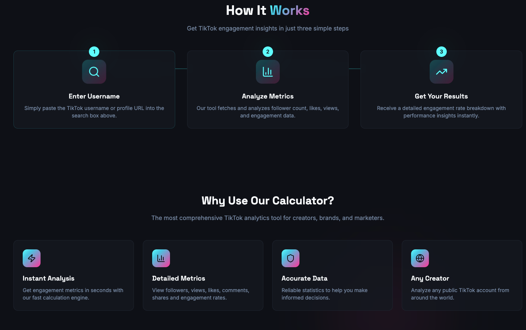Viewport: 526px width, 330px height.
Task: Select the lightning bolt Instant Analysis icon
Action: [x=32, y=258]
